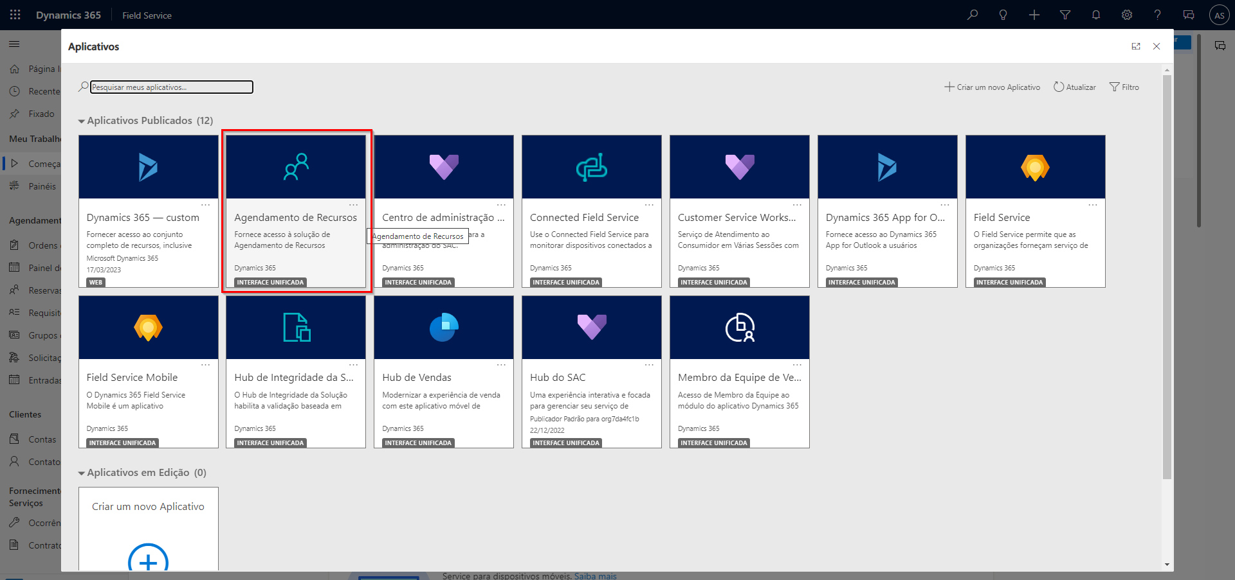Screen dimensions: 1235x580
Task: Open more options for Connected Field Service
Action: click(x=649, y=205)
